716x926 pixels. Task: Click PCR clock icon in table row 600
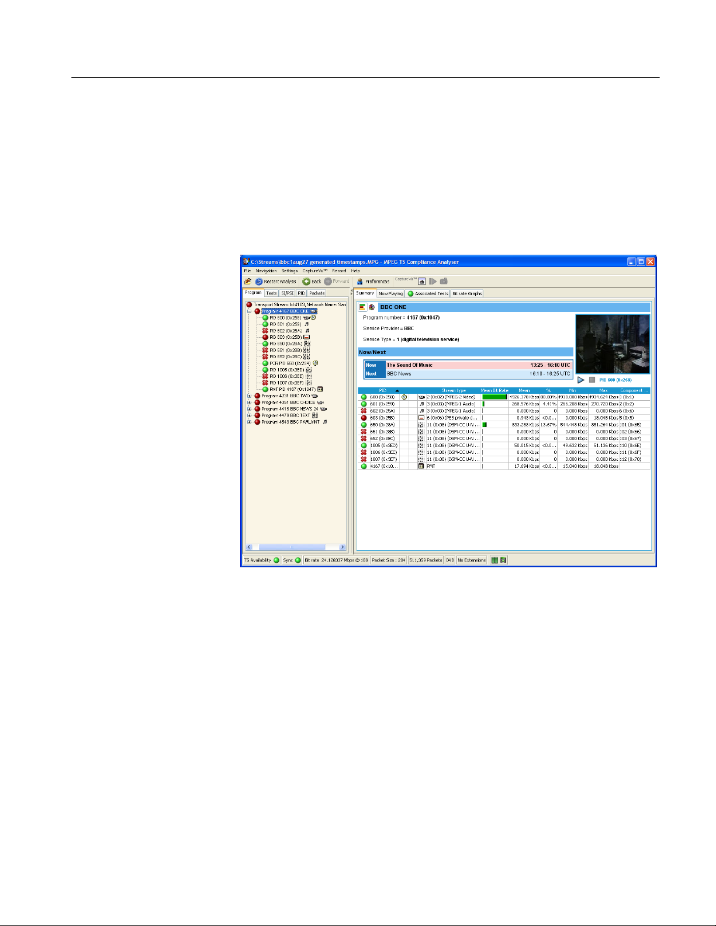click(x=404, y=397)
